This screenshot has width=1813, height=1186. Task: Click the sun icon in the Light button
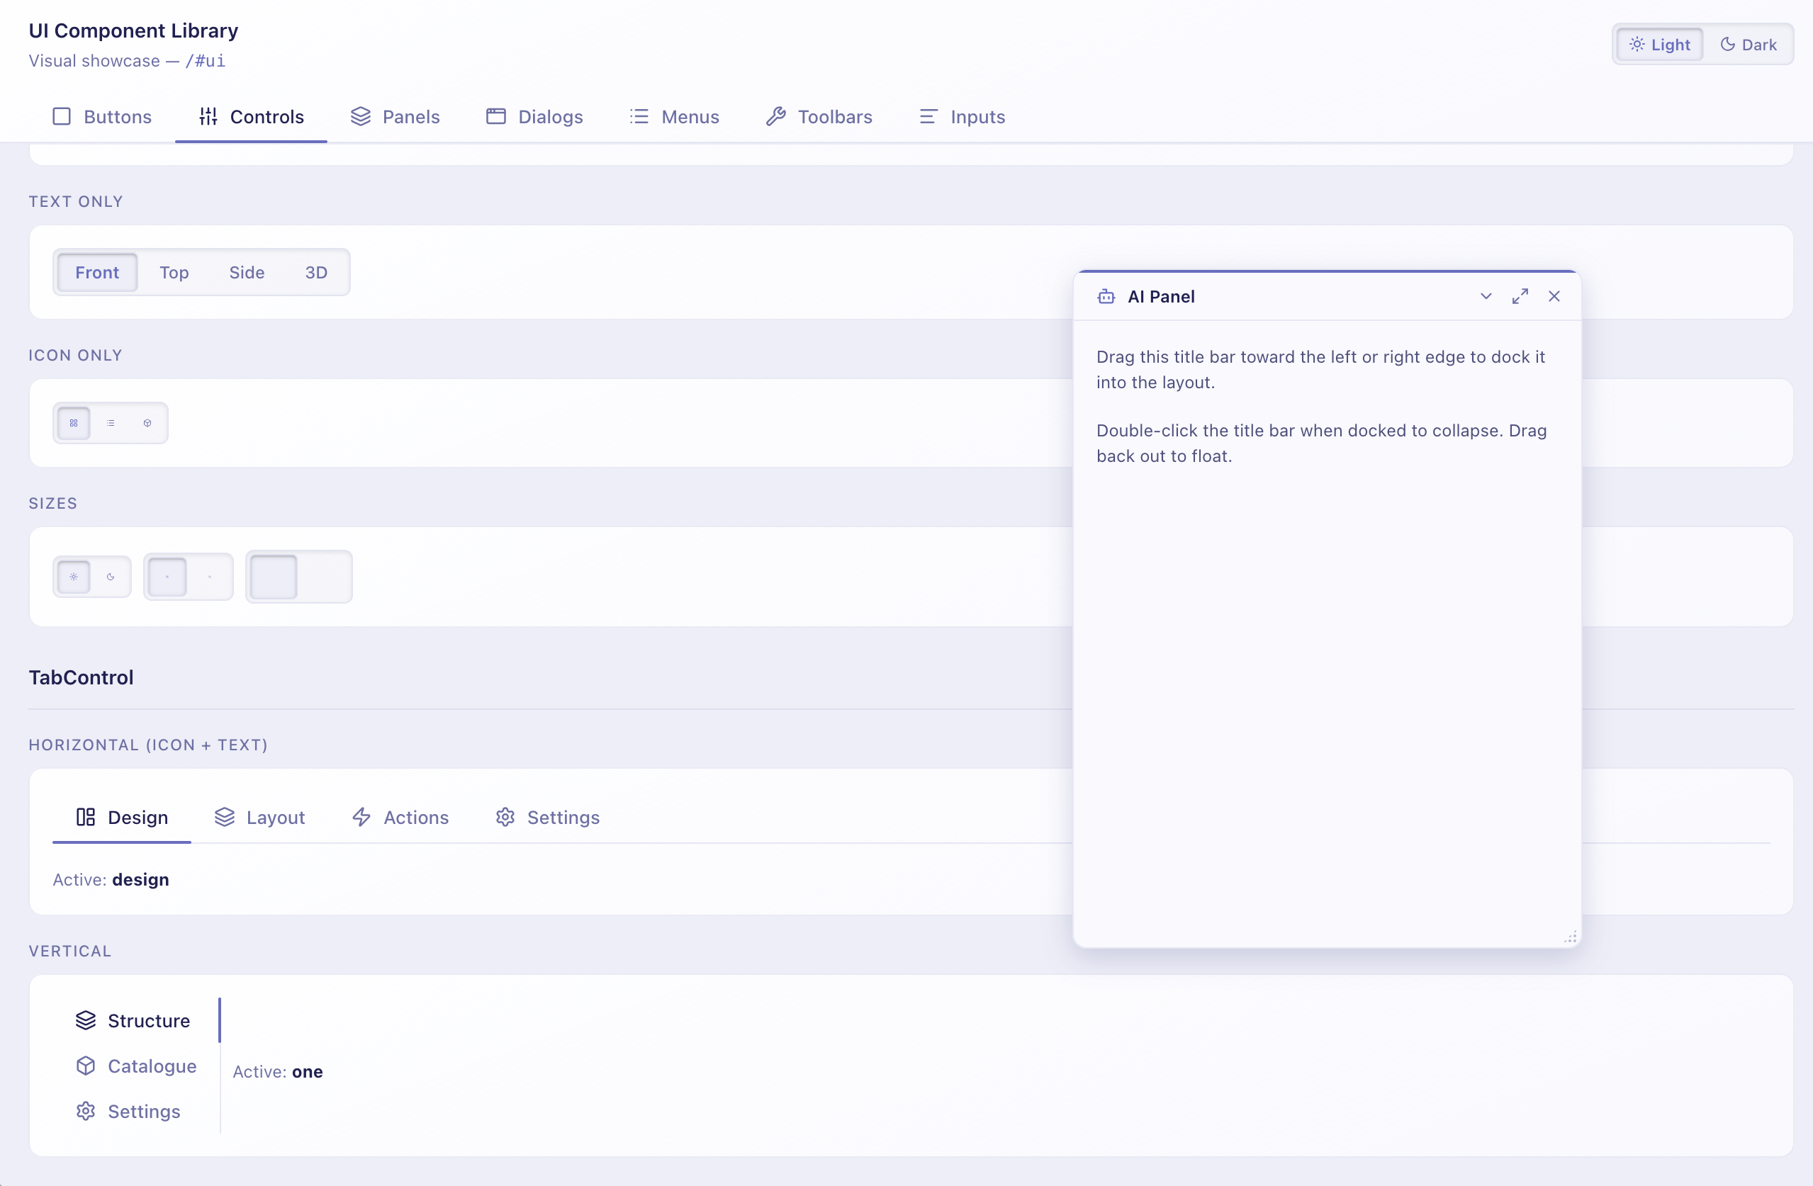point(1637,44)
